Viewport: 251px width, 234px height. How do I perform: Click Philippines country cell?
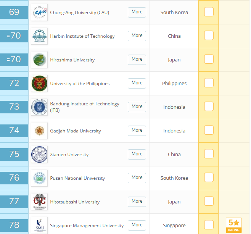coord(174,84)
